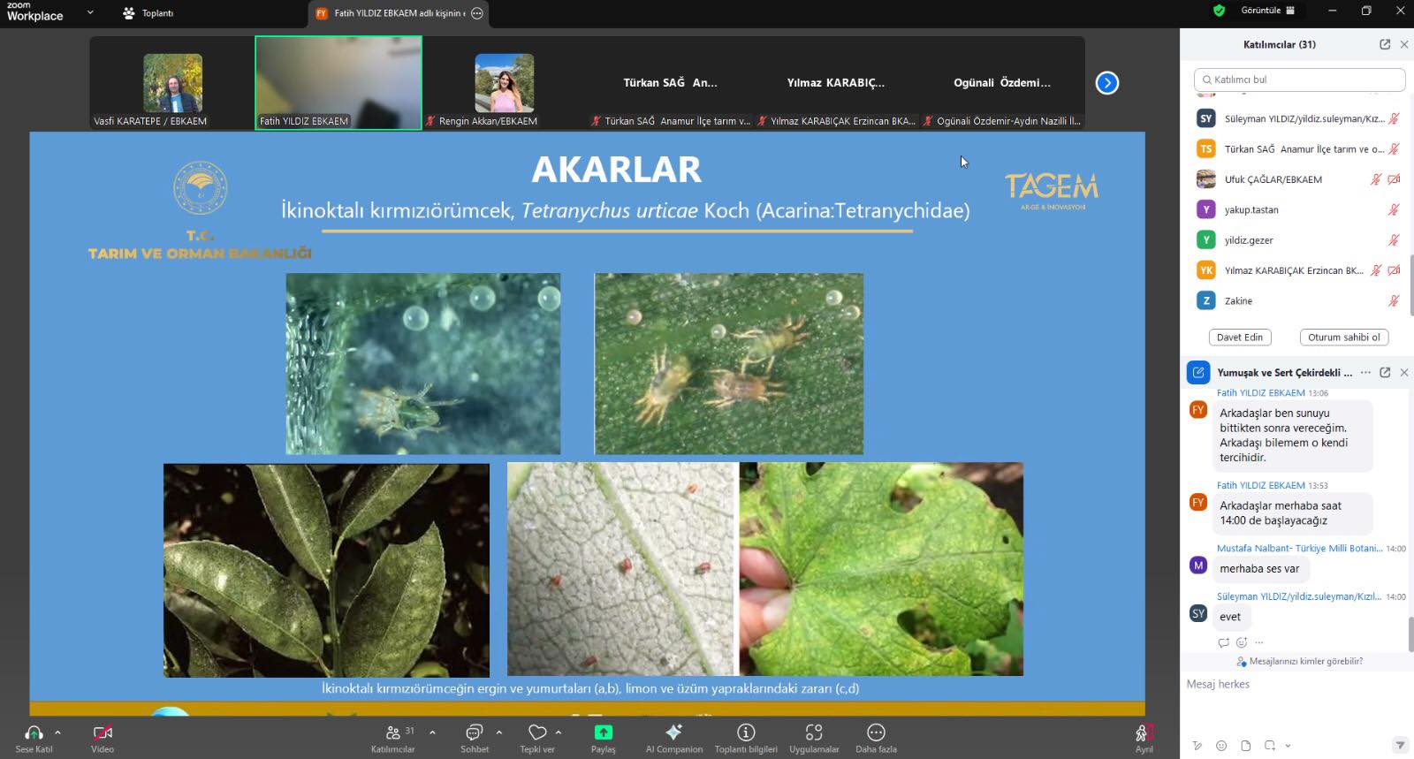Screen dimensions: 1414x759
Task: Click the Ayrıl leave meeting icon
Action: click(x=1144, y=732)
